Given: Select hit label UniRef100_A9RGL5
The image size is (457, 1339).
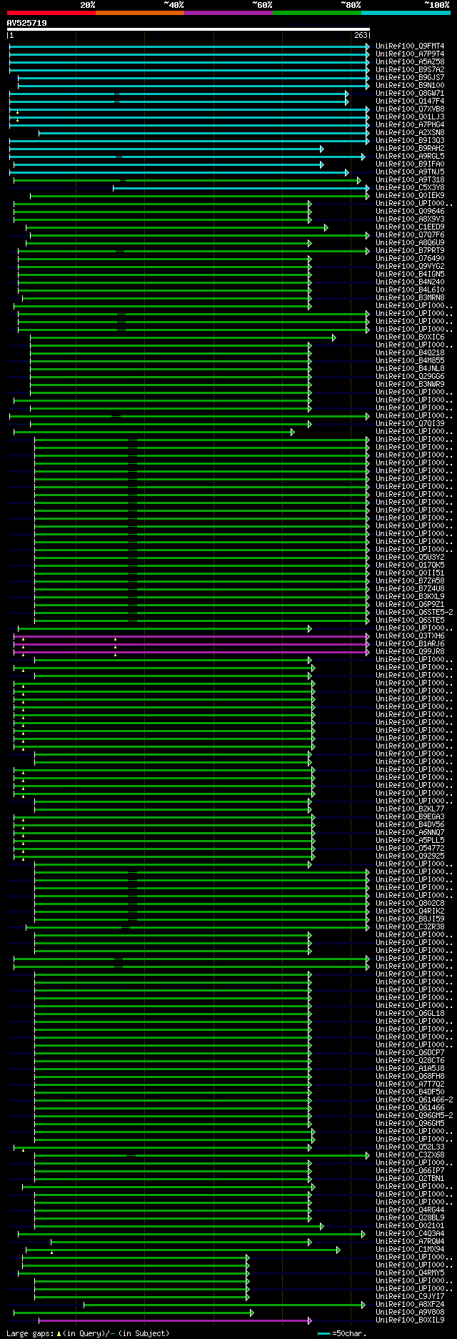Looking at the screenshot, I should [410, 157].
